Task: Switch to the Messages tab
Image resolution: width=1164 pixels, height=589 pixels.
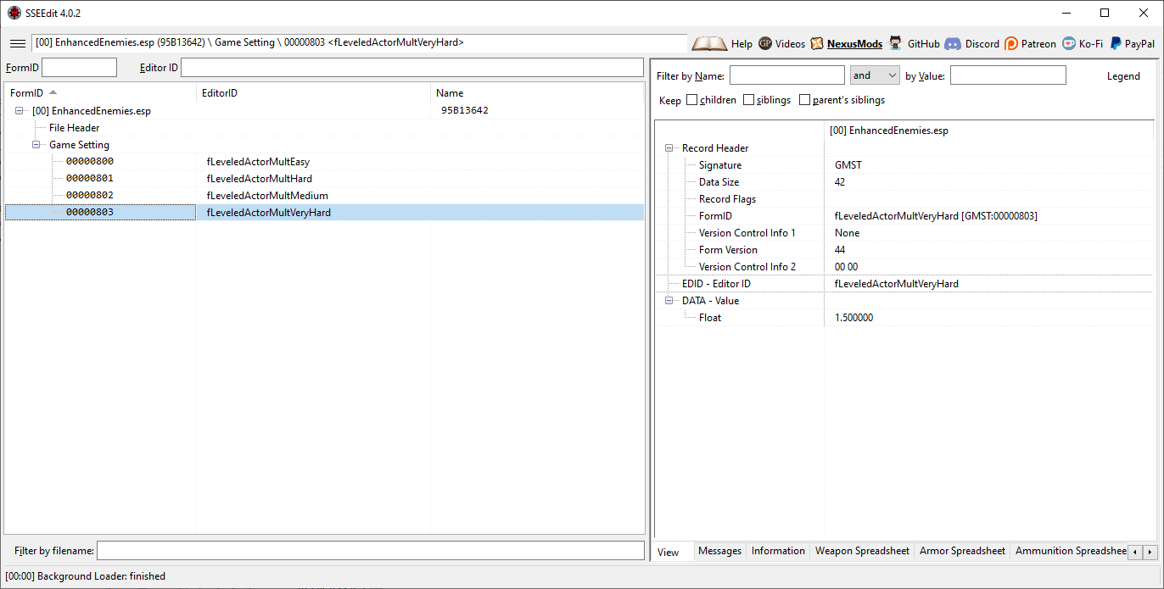Action: tap(719, 551)
